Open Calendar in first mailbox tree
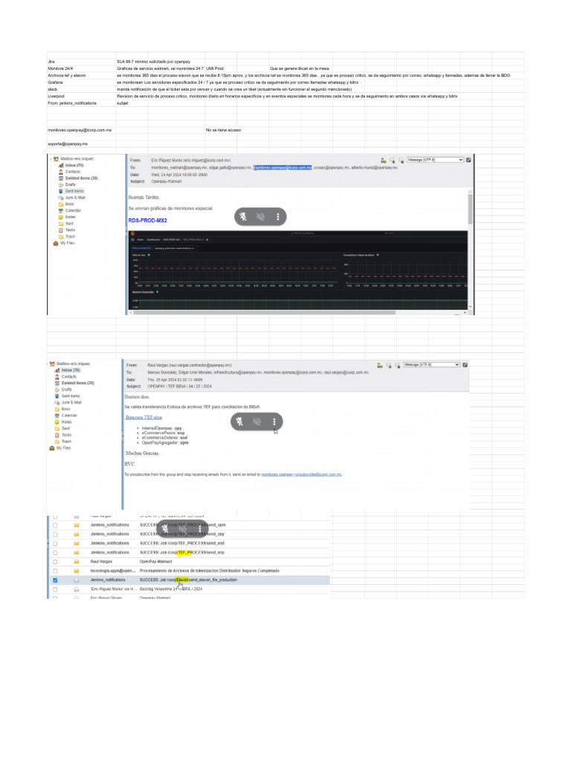Viewport: 571px width, 761px height. click(x=74, y=210)
